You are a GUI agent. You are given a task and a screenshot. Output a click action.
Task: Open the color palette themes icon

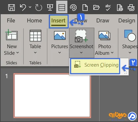73,8
